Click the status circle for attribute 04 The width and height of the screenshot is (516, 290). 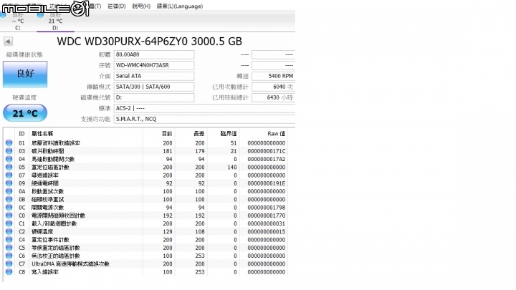coord(9,159)
